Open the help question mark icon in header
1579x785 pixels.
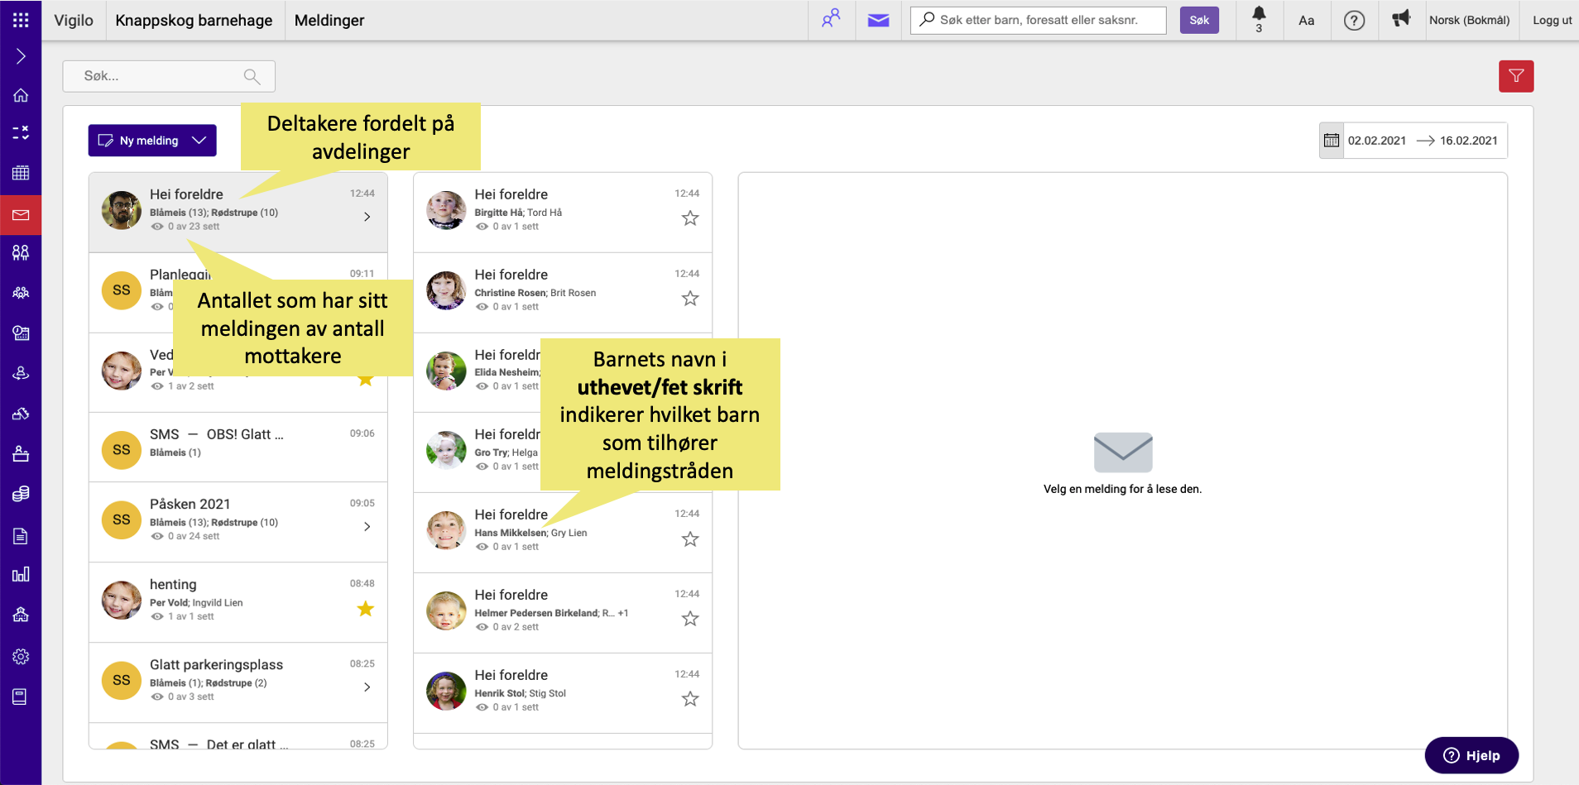click(x=1354, y=20)
